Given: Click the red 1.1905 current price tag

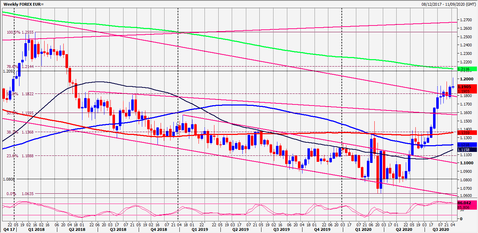Looking at the screenshot, I should (467, 87).
